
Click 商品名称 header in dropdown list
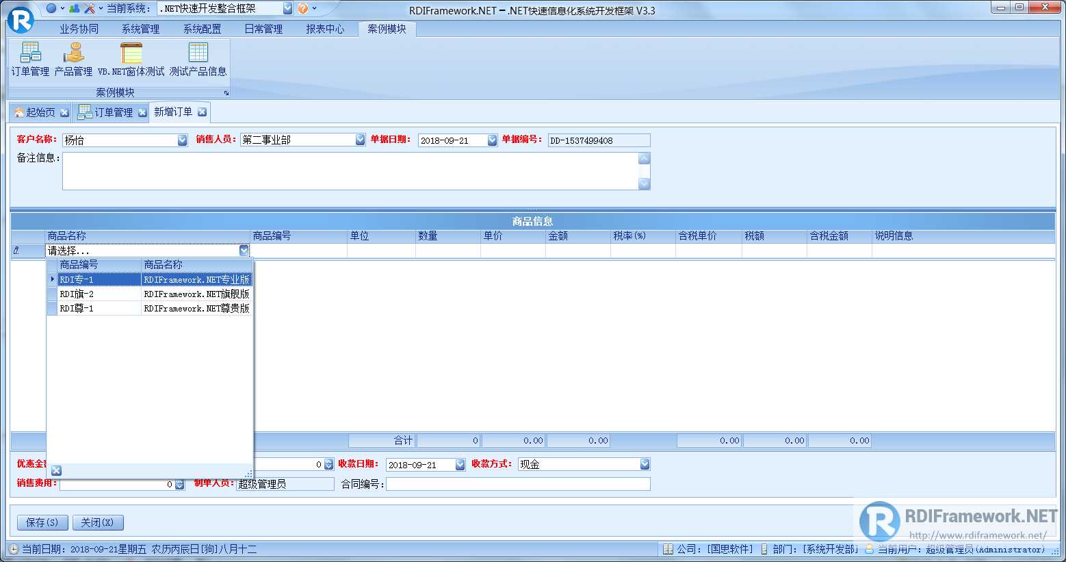(197, 265)
